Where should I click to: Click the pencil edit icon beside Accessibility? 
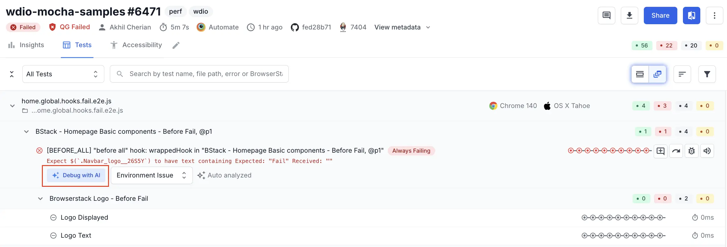point(176,45)
